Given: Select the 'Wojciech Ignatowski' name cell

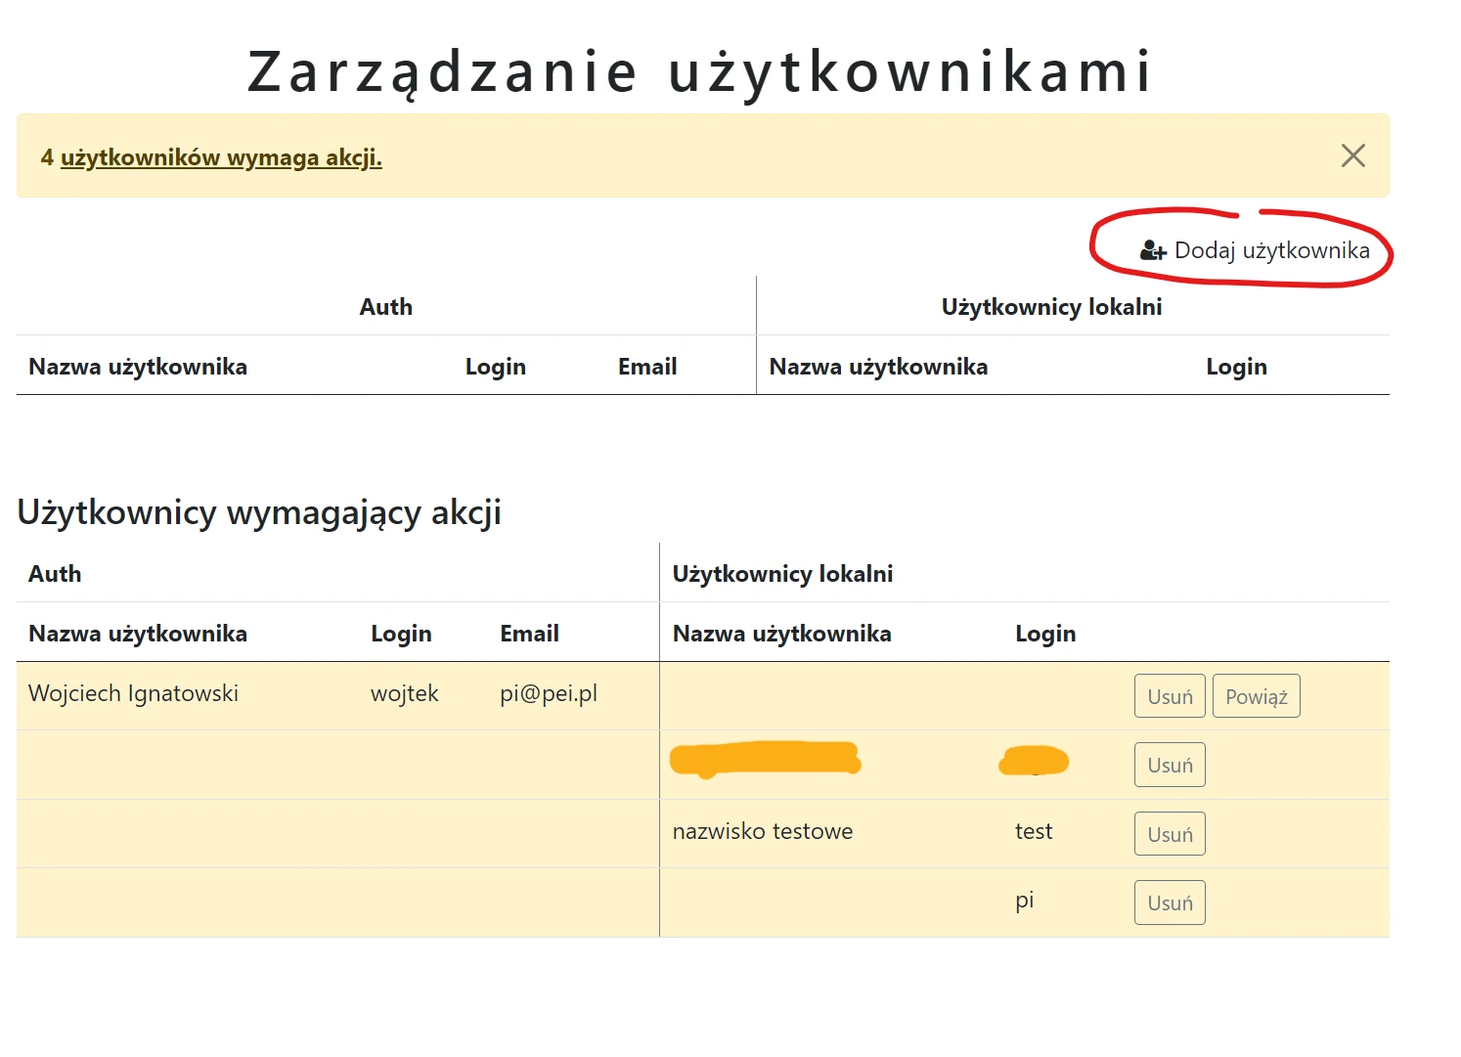Looking at the screenshot, I should point(134,694).
